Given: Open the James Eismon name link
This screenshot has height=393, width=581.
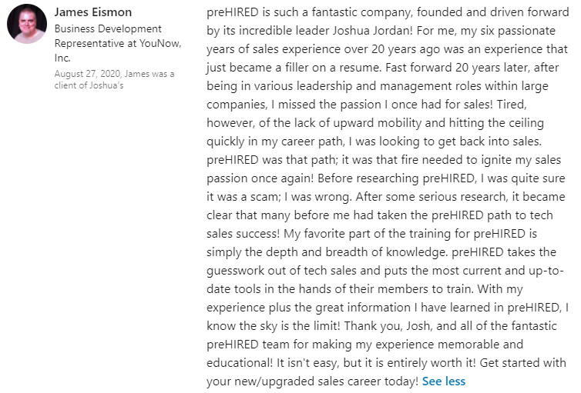Looking at the screenshot, I should [x=92, y=12].
